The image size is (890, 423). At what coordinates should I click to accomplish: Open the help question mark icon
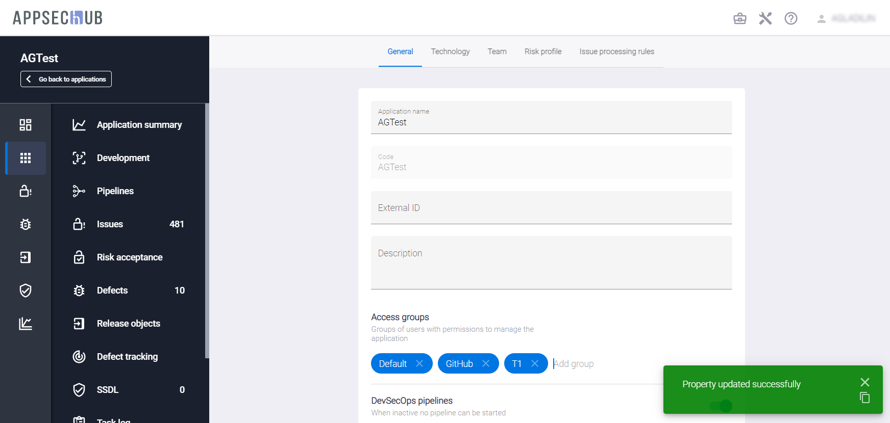click(x=790, y=19)
